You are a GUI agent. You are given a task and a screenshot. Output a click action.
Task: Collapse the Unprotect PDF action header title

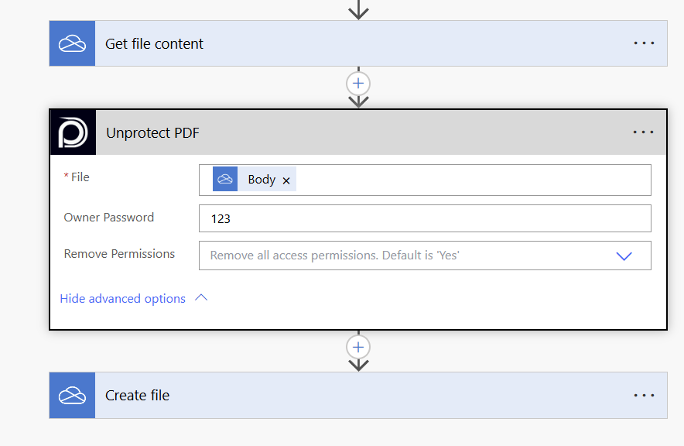click(x=152, y=133)
